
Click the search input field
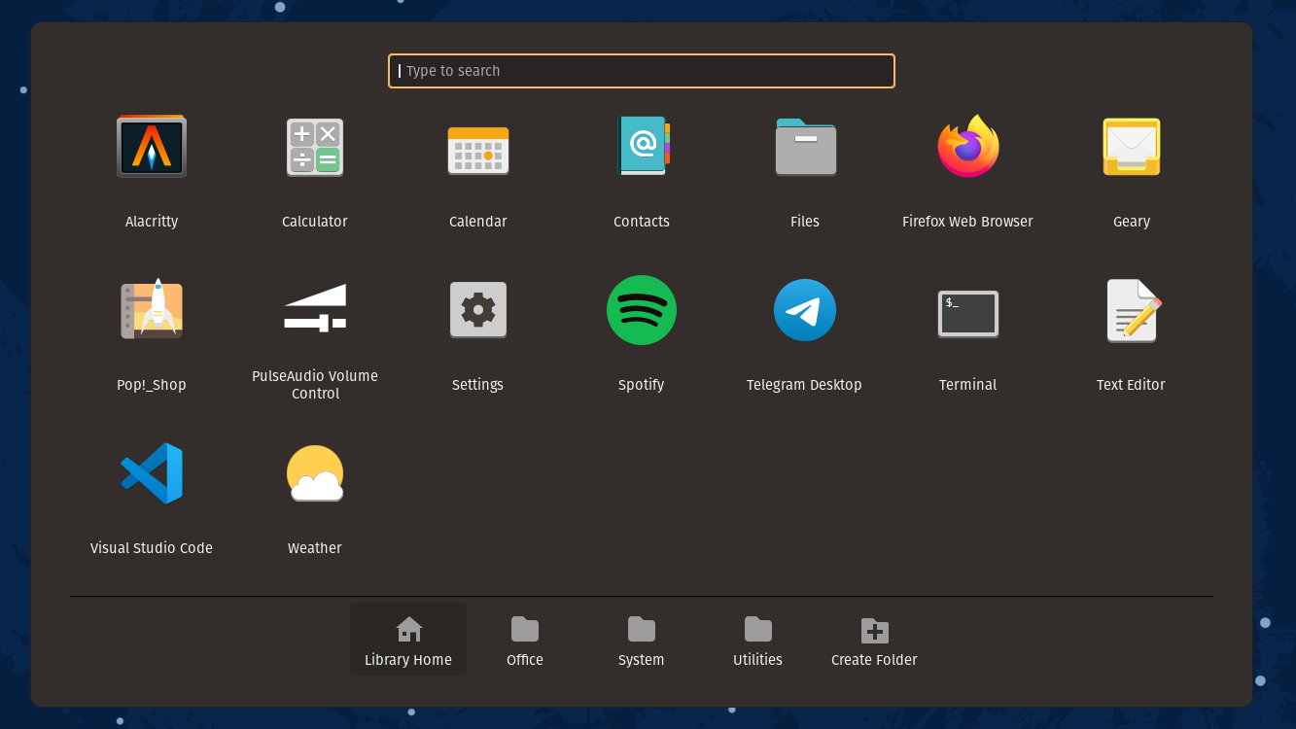pyautogui.click(x=642, y=70)
